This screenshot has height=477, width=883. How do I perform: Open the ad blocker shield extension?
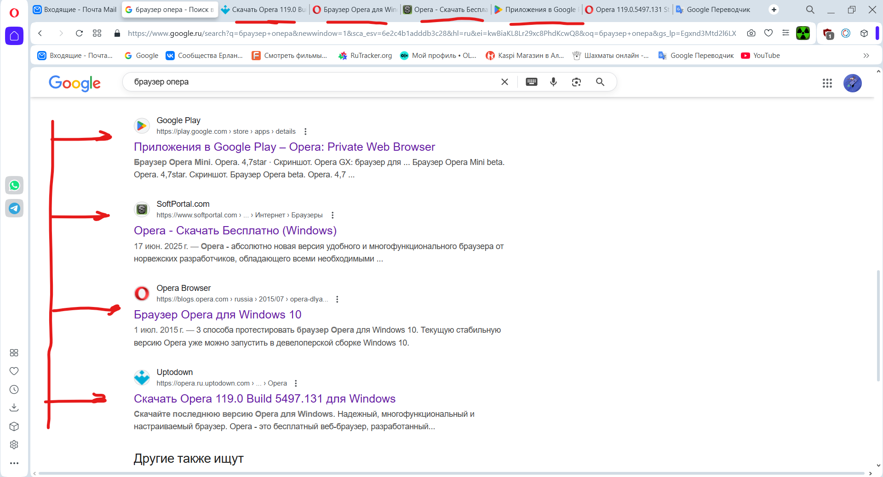(x=828, y=34)
